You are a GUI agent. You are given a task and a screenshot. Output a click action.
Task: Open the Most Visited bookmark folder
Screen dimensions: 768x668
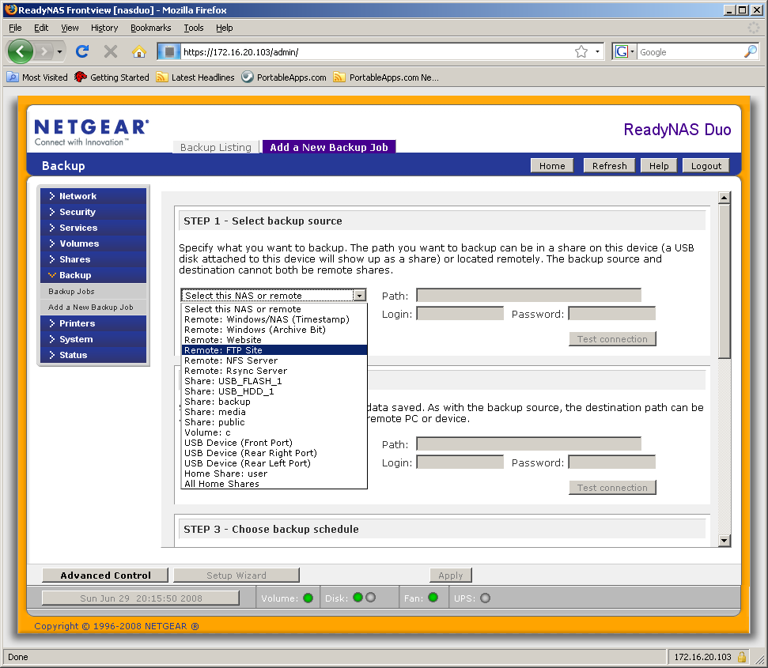[37, 77]
